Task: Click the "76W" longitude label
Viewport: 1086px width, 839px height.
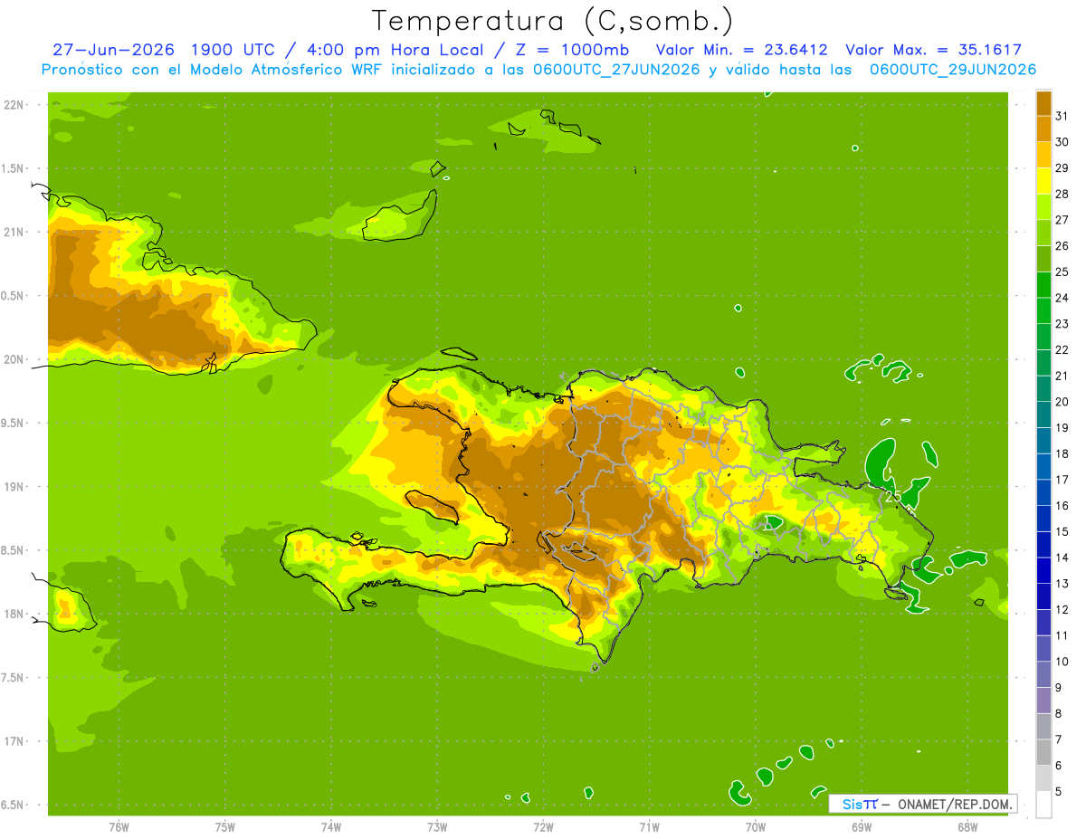Action: (119, 826)
